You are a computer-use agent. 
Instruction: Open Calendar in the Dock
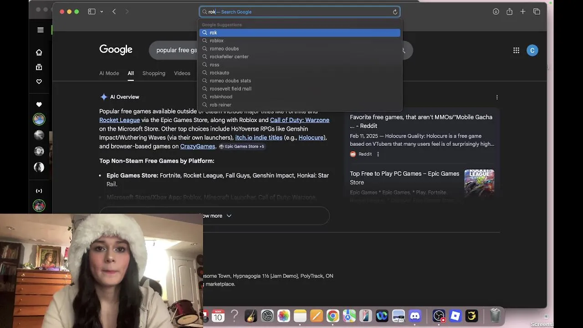pos(218,315)
